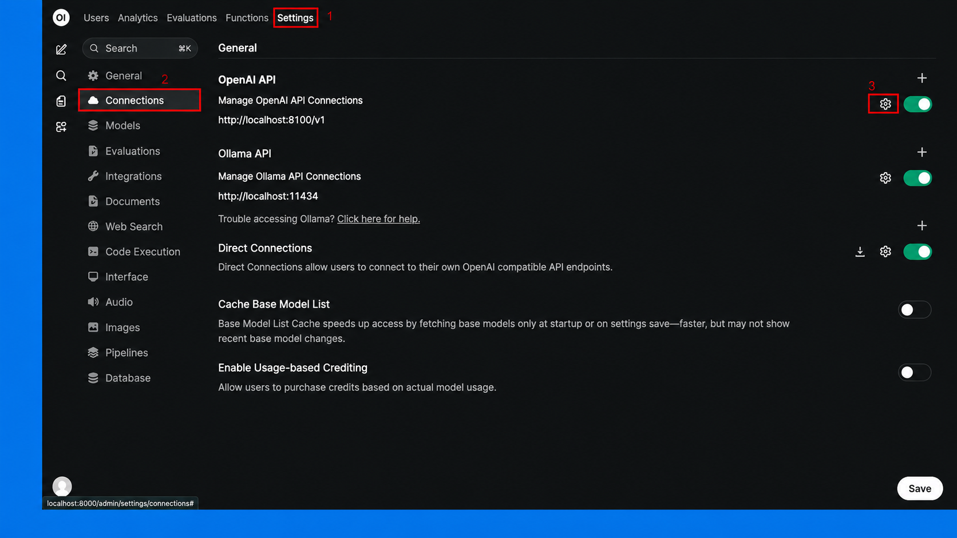Open Audio settings section

click(x=139, y=302)
